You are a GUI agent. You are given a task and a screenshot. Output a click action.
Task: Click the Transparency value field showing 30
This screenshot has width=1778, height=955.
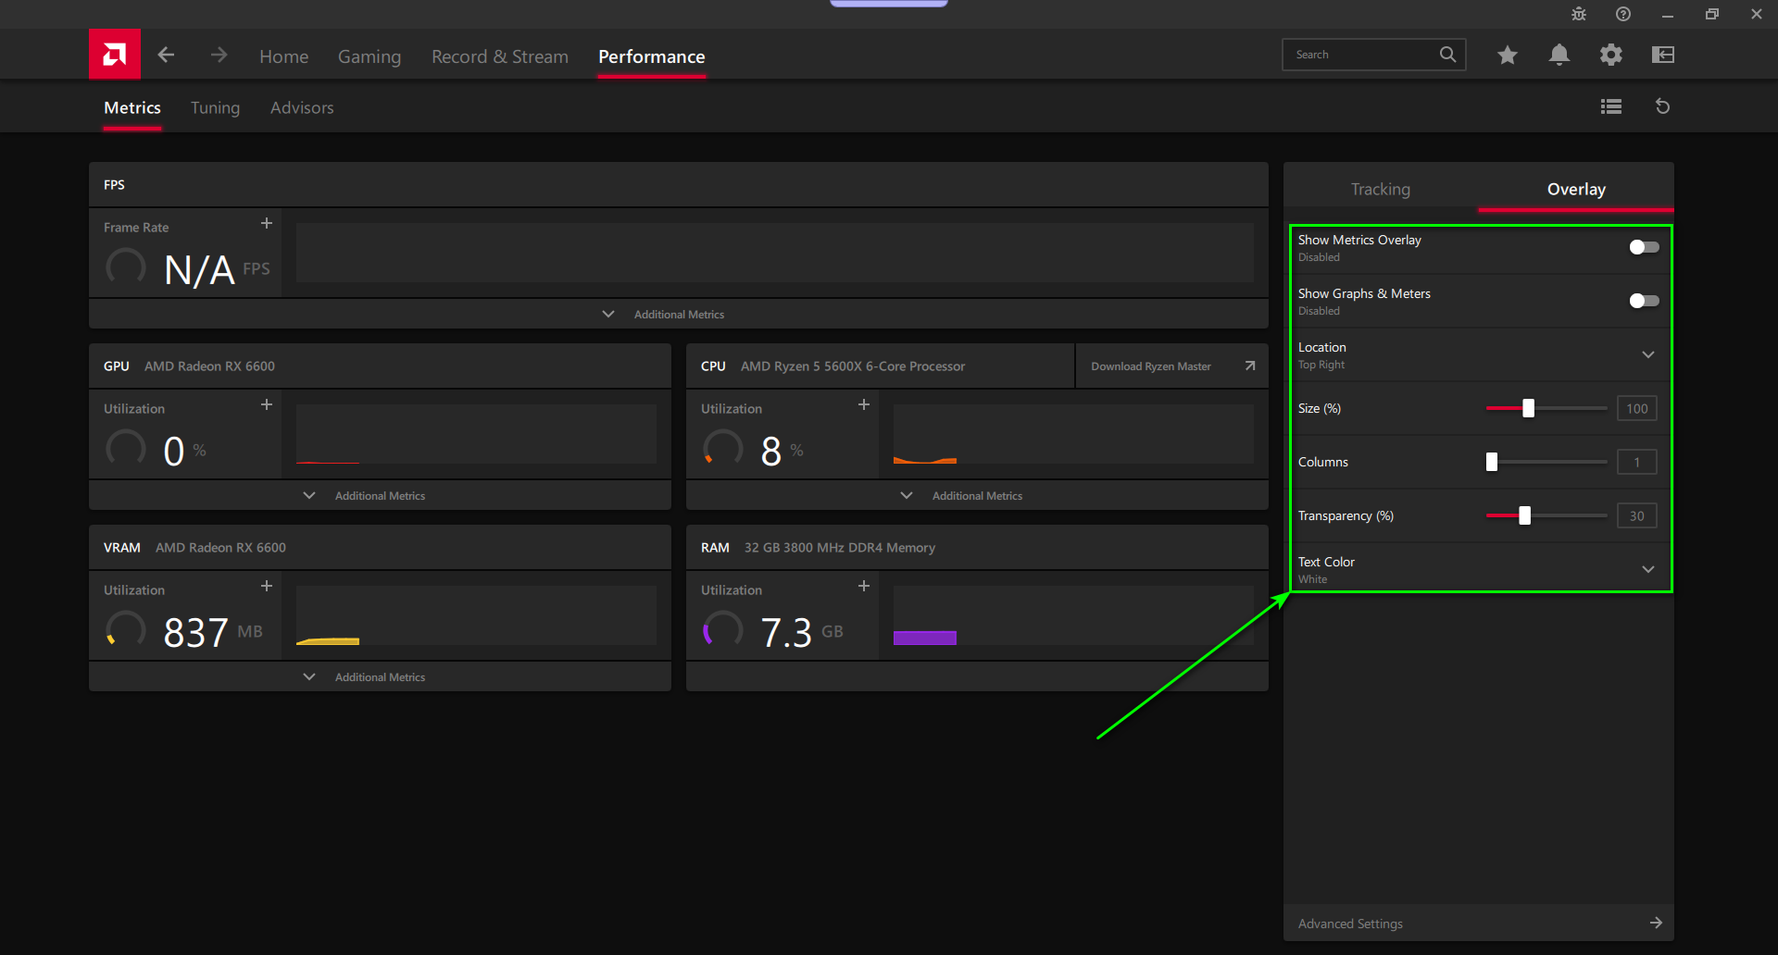(x=1637, y=515)
